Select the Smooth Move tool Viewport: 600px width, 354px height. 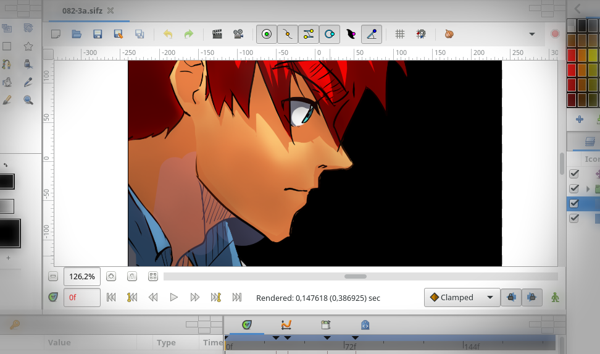tap(28, 28)
